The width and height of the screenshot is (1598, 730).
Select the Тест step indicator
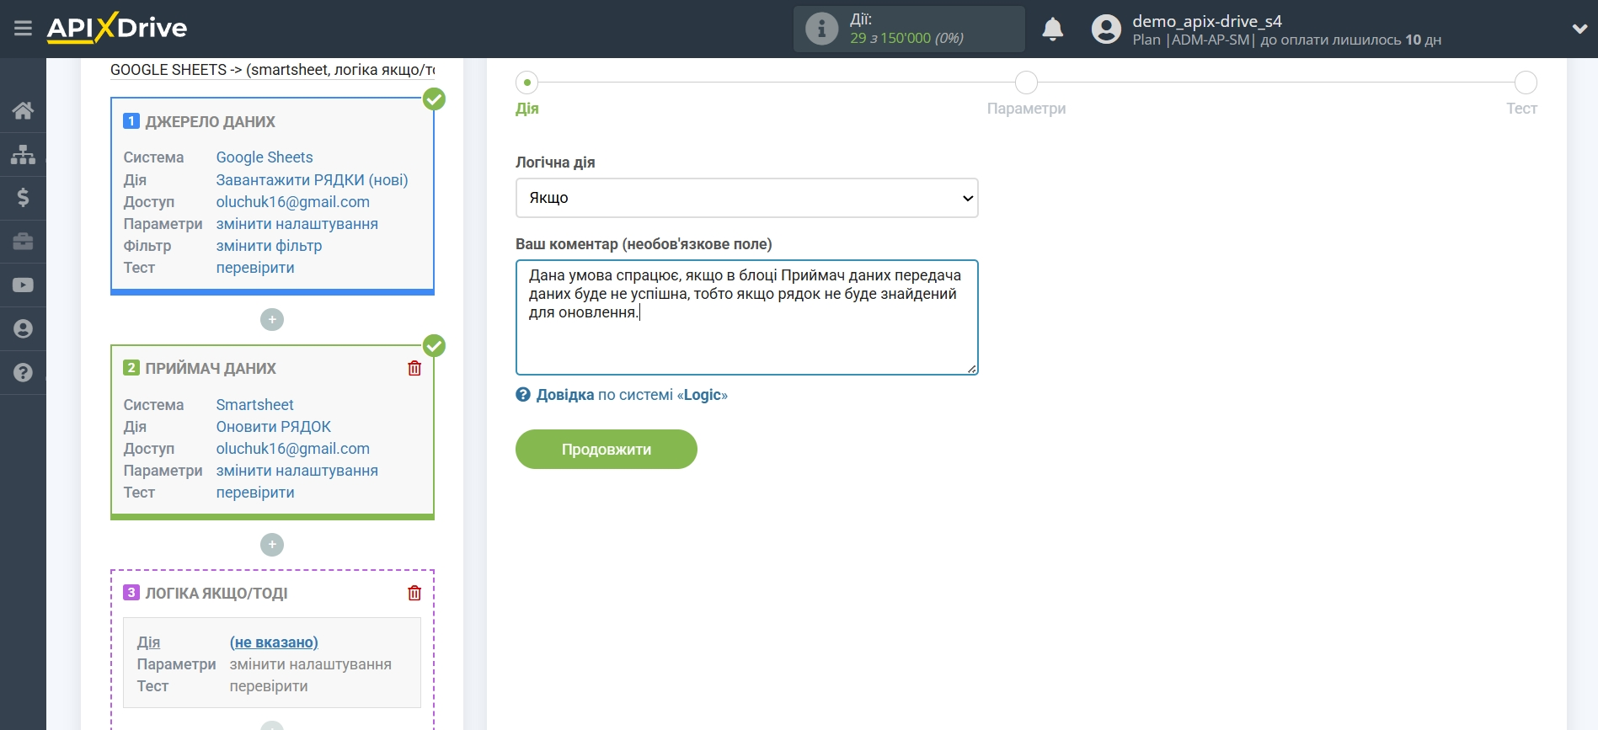pos(1526,83)
